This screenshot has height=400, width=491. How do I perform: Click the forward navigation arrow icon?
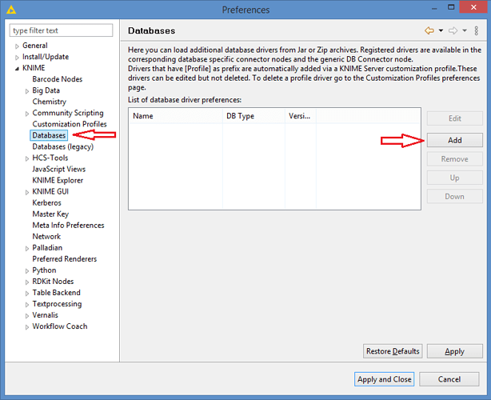click(x=453, y=30)
